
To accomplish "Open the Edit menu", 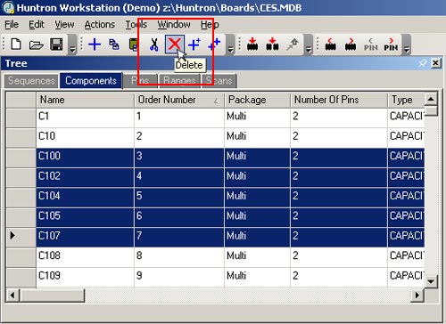I will pos(37,24).
